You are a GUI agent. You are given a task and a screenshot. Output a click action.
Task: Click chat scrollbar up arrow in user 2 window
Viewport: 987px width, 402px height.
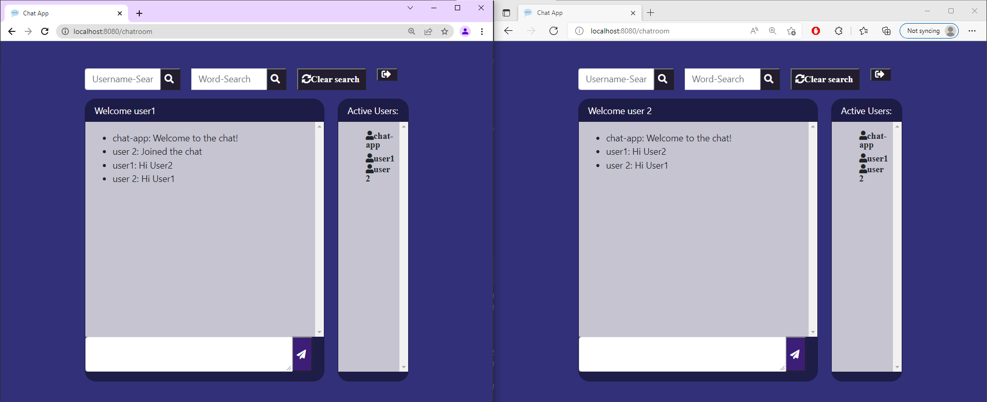[813, 126]
